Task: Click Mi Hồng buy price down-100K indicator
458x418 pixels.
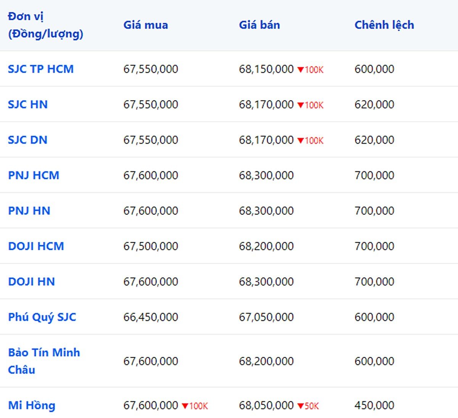Action: click(x=195, y=406)
